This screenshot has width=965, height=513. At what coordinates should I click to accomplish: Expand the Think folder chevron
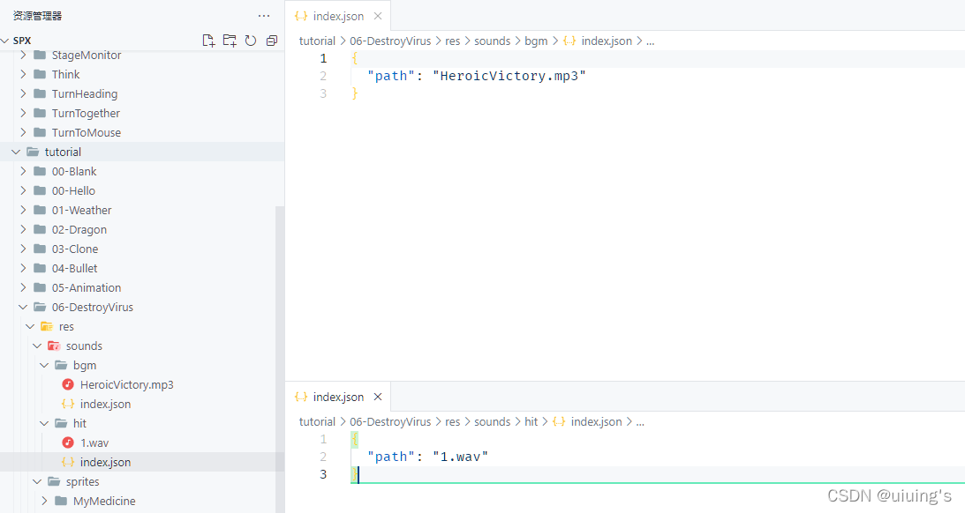[x=23, y=74]
